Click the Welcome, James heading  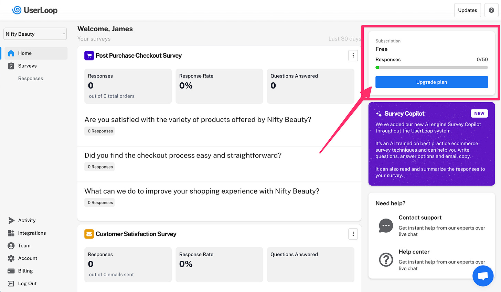[x=105, y=29]
